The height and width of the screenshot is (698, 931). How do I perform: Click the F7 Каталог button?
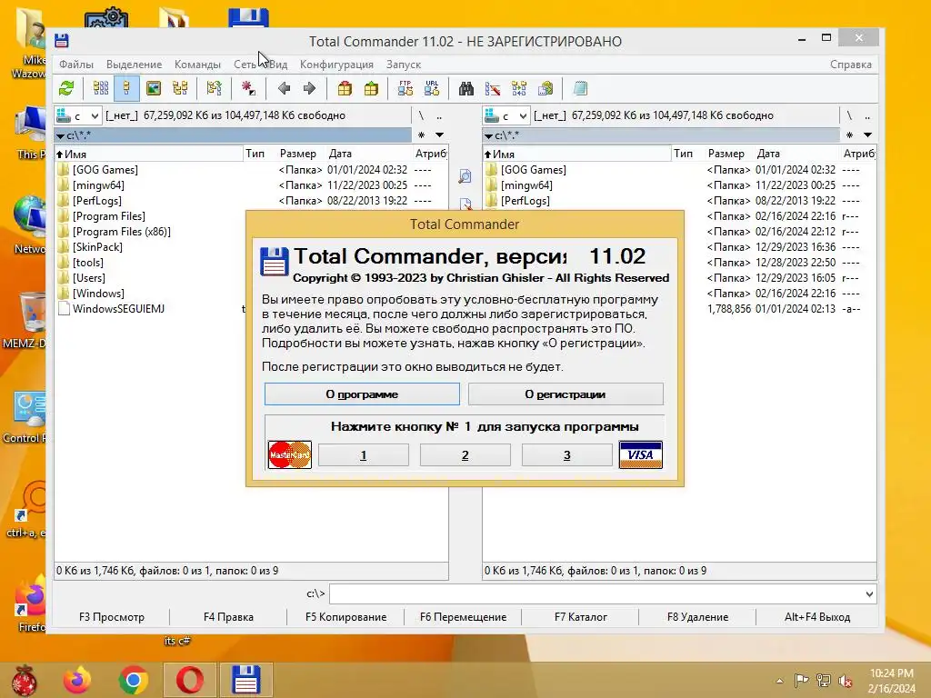pyautogui.click(x=581, y=617)
